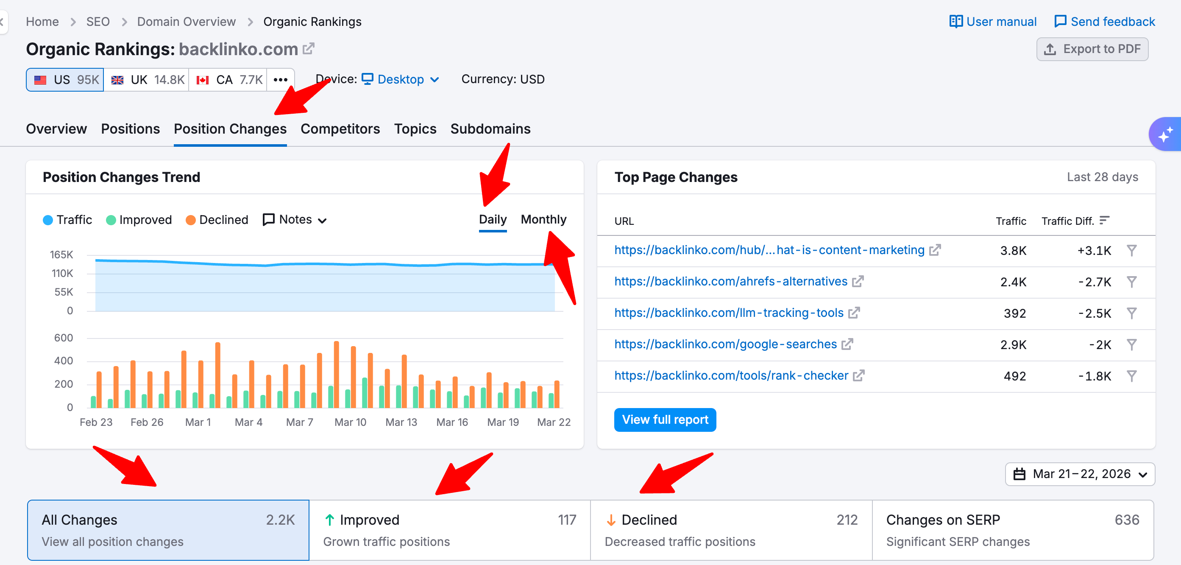
Task: Click the collapse sidebar chevron at left edge
Action: pyautogui.click(x=3, y=22)
